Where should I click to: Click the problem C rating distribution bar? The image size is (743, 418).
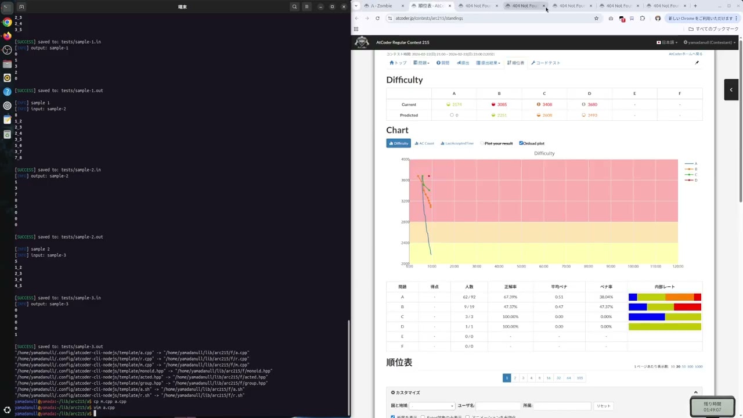tap(665, 317)
